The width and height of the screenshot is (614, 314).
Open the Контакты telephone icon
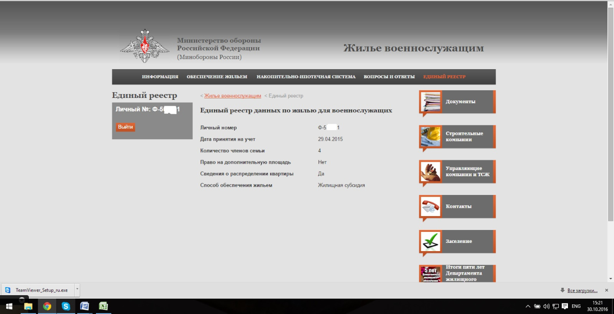pos(430,206)
